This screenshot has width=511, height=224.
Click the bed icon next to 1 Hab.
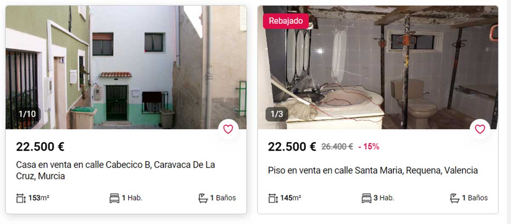tap(114, 198)
